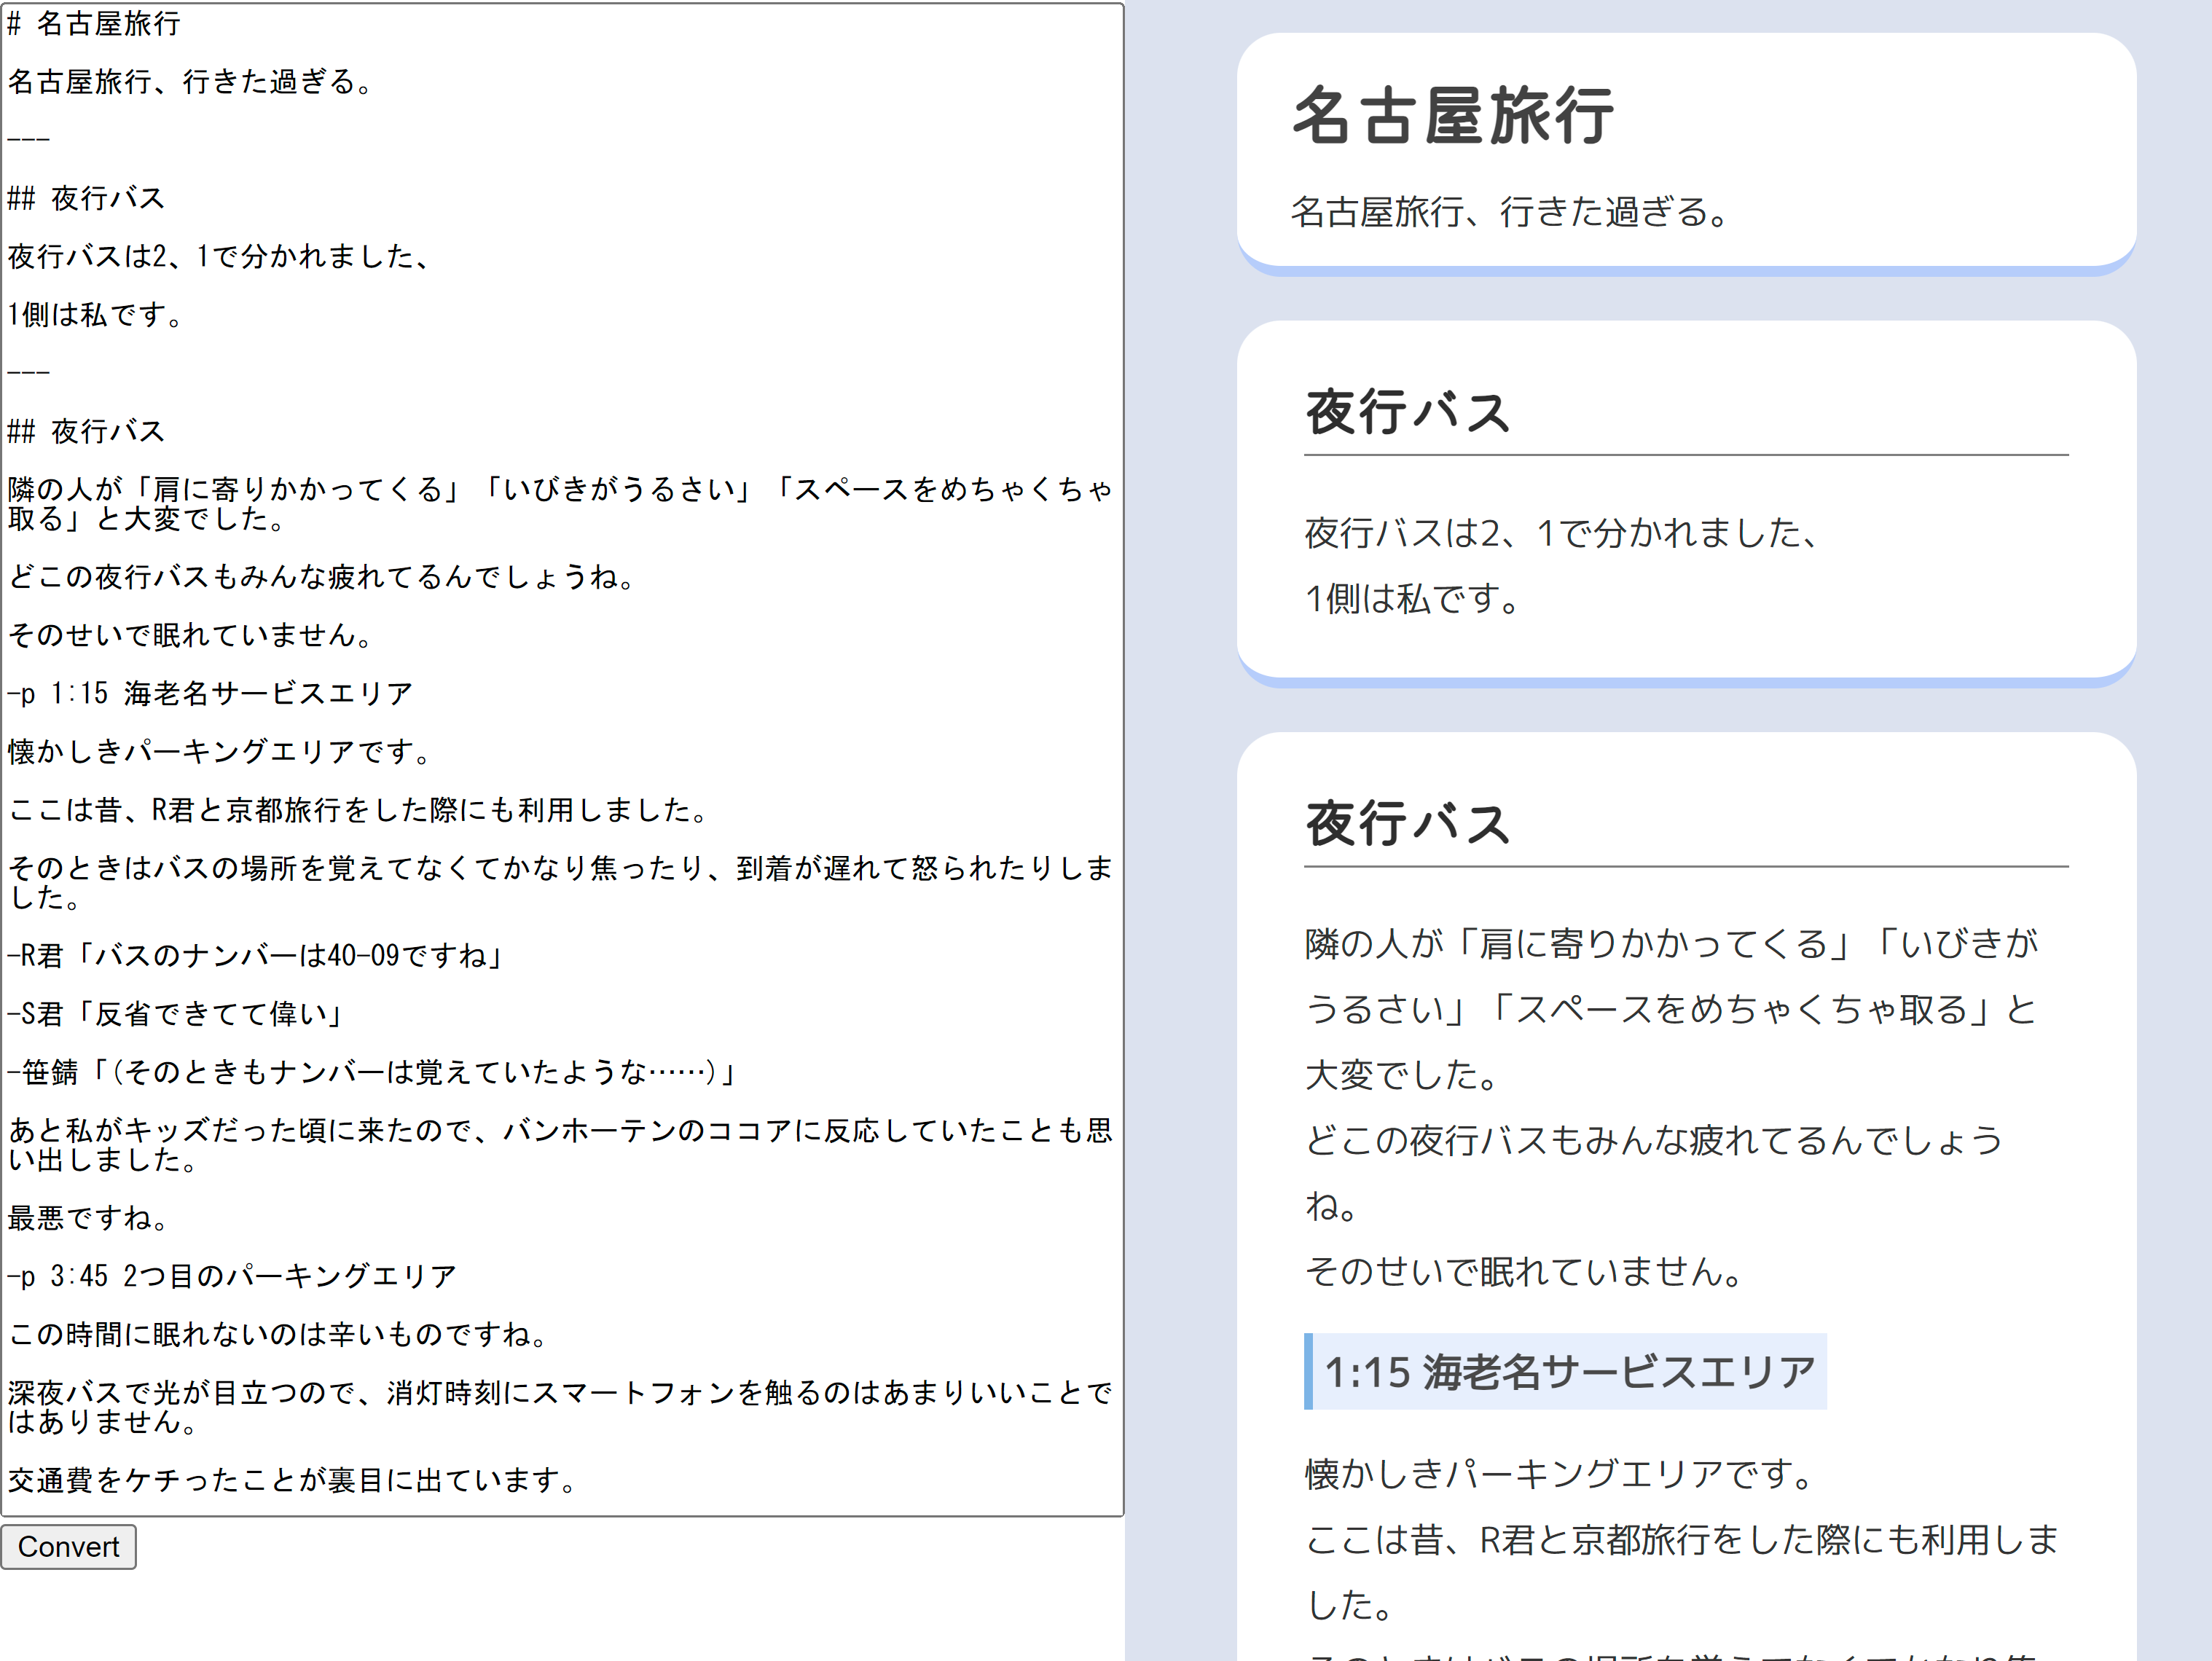This screenshot has width=2212, height=1661.
Task: Click the editor line 'どこの夜行バスもみんな疲れてるんでしょうね。'
Action: [322, 577]
